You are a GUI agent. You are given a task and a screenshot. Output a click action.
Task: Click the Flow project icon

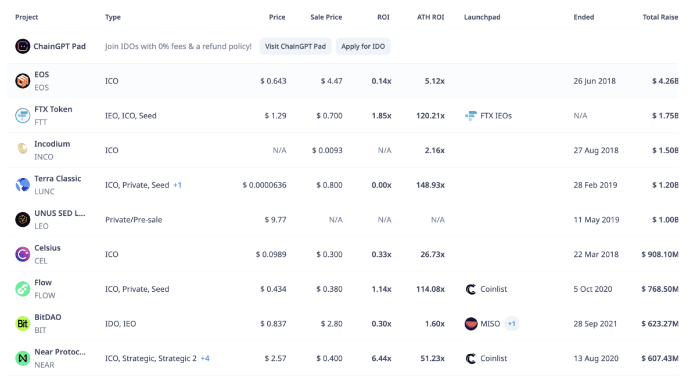(x=23, y=289)
